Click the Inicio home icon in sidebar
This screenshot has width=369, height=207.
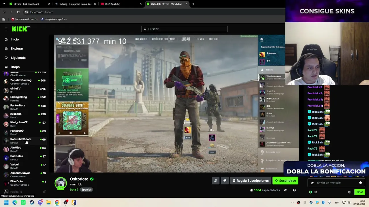coord(6,39)
